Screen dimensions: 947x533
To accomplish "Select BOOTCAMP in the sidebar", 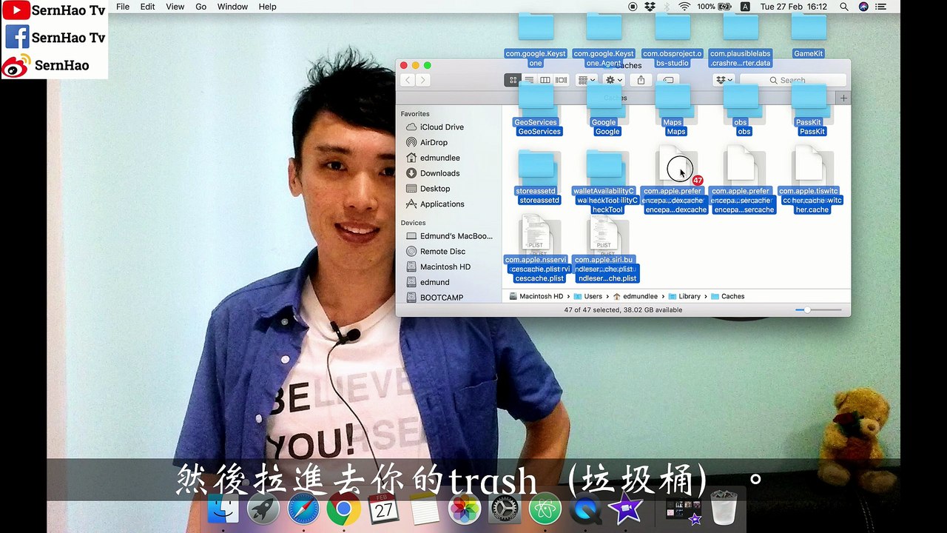I will click(441, 298).
